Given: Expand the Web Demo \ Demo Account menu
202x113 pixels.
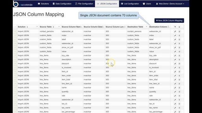Looking at the screenshot, I should [x=170, y=4].
